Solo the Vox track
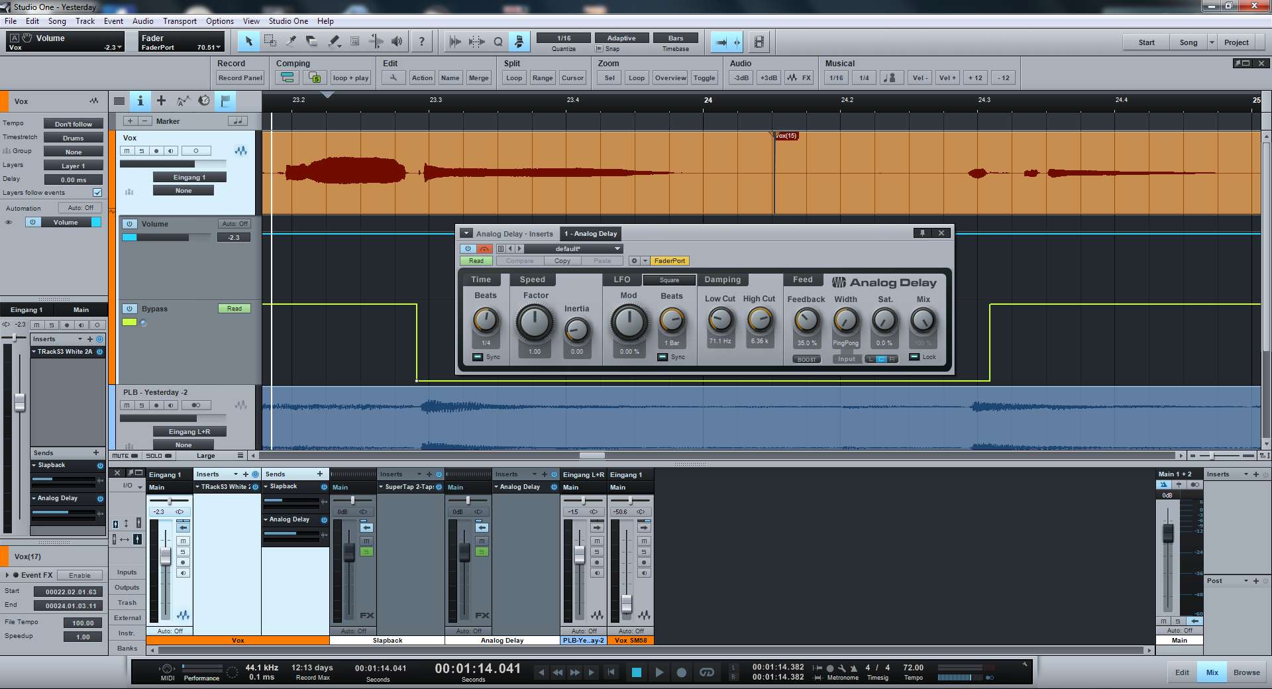 (x=142, y=150)
